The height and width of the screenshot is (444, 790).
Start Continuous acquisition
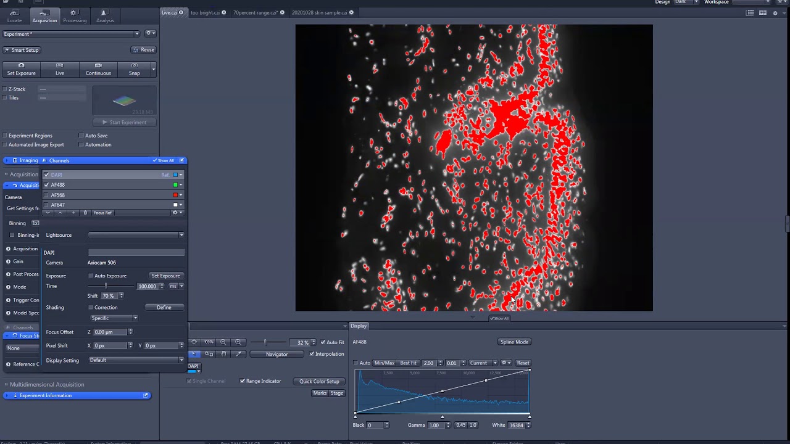point(98,69)
